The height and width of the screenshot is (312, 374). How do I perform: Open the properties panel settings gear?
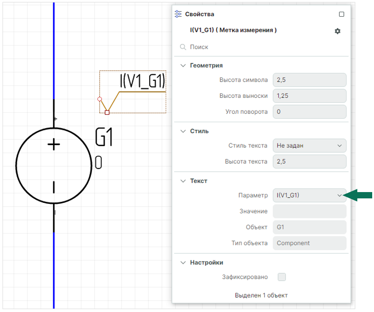[337, 31]
